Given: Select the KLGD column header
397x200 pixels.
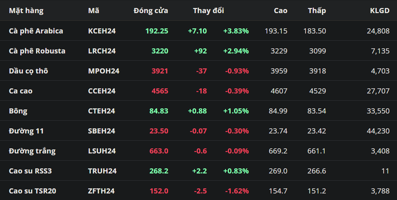Looking at the screenshot, I should [x=380, y=11].
